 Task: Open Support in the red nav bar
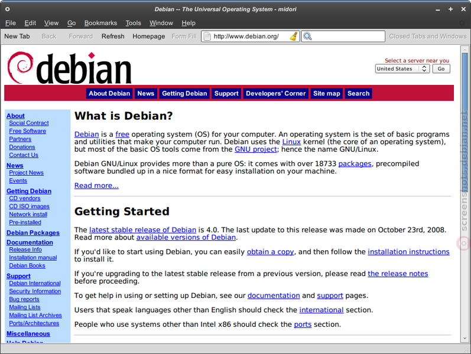pyautogui.click(x=226, y=93)
